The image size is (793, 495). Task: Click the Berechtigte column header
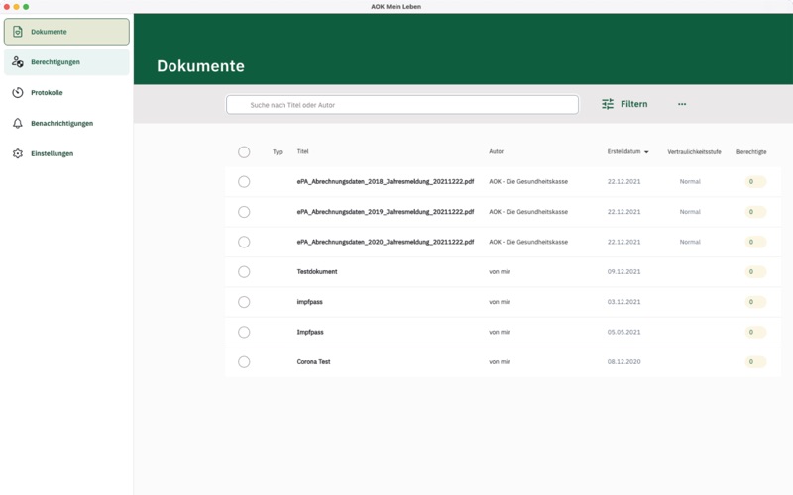[x=751, y=152]
